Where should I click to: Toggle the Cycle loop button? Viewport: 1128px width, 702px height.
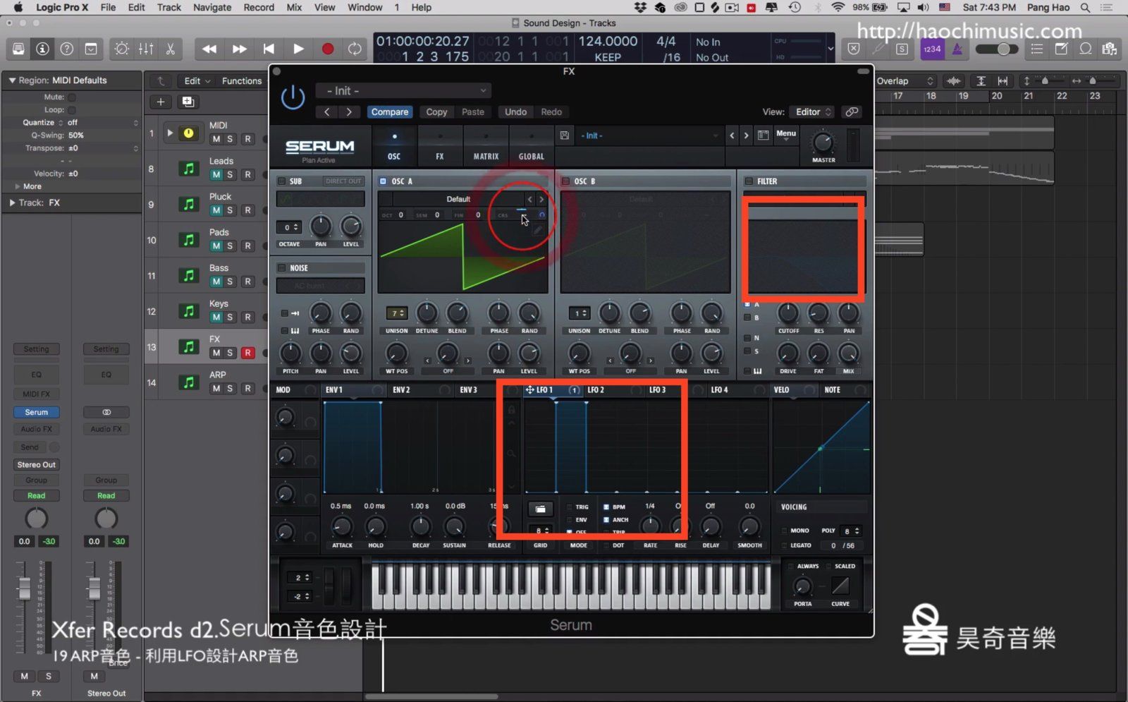click(x=355, y=49)
